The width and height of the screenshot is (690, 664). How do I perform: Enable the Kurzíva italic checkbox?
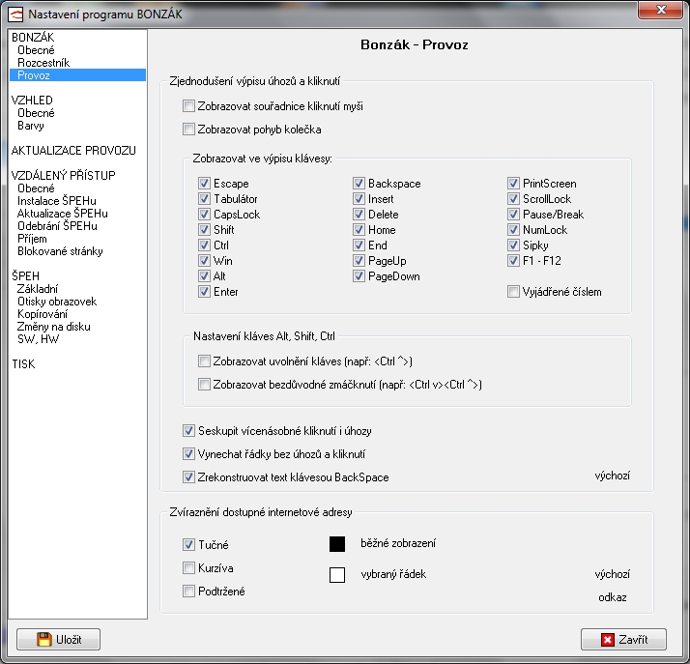click(x=188, y=568)
